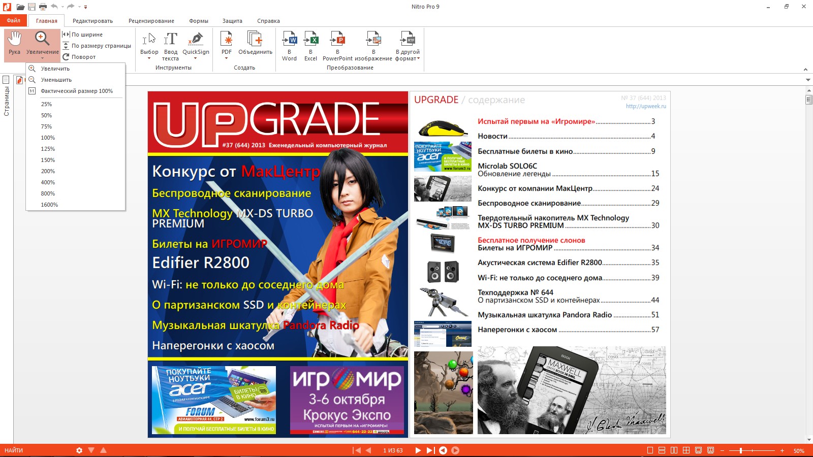
Task: Activate the Ввод текста tool
Action: click(x=170, y=46)
